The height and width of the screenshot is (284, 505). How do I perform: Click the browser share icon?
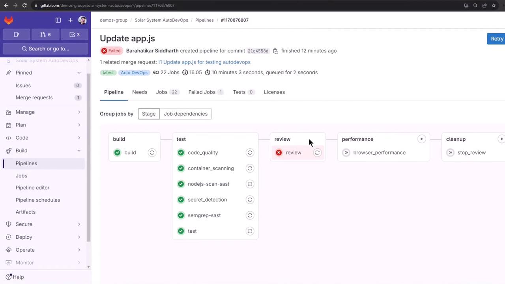[484, 6]
